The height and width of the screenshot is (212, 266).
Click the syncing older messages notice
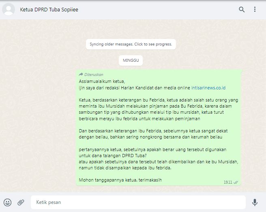tap(131, 44)
